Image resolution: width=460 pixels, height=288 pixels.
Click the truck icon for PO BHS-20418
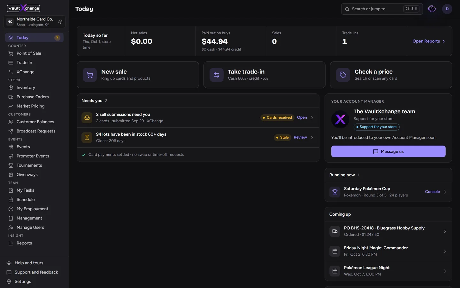click(335, 231)
